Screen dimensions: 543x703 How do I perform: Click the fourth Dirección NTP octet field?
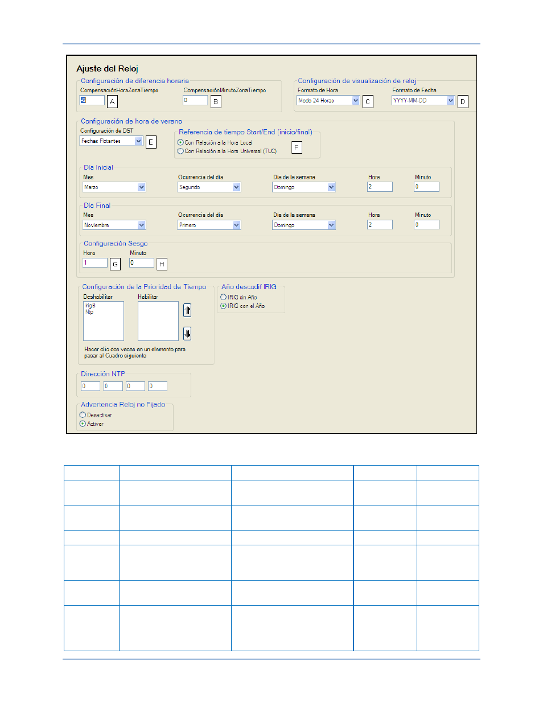pos(158,386)
